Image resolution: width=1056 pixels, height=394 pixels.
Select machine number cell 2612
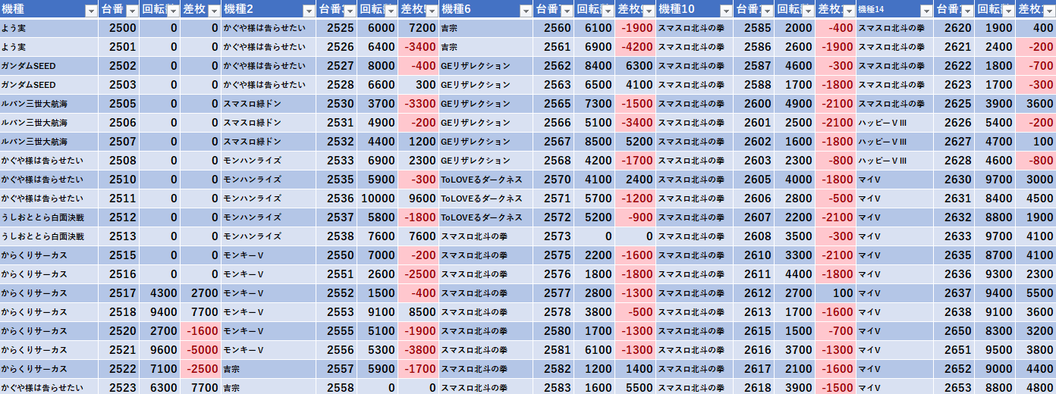[x=754, y=293]
